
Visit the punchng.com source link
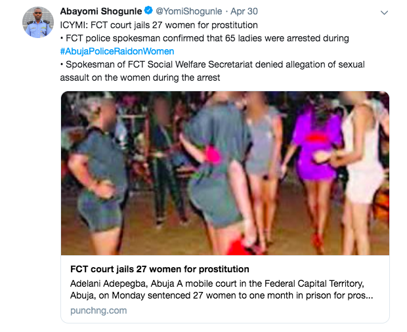click(98, 310)
